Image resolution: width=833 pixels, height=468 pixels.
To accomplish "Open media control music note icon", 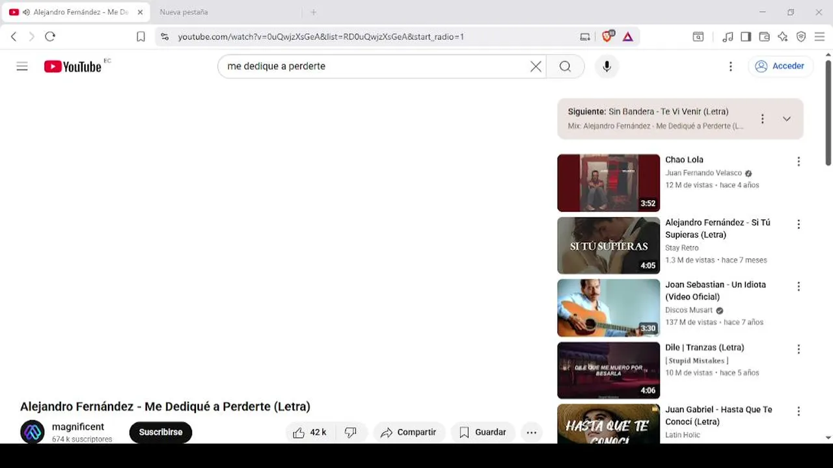I will [728, 37].
